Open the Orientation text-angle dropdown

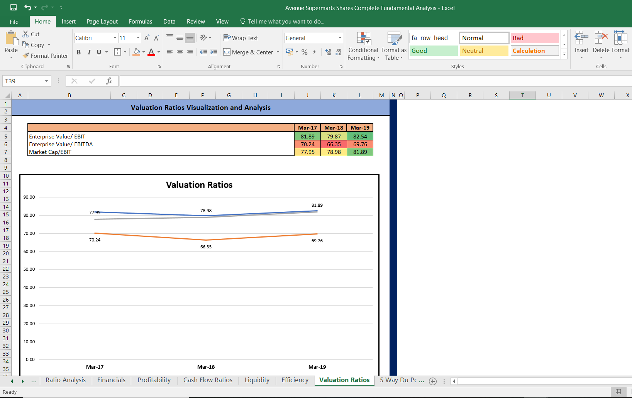click(x=206, y=38)
